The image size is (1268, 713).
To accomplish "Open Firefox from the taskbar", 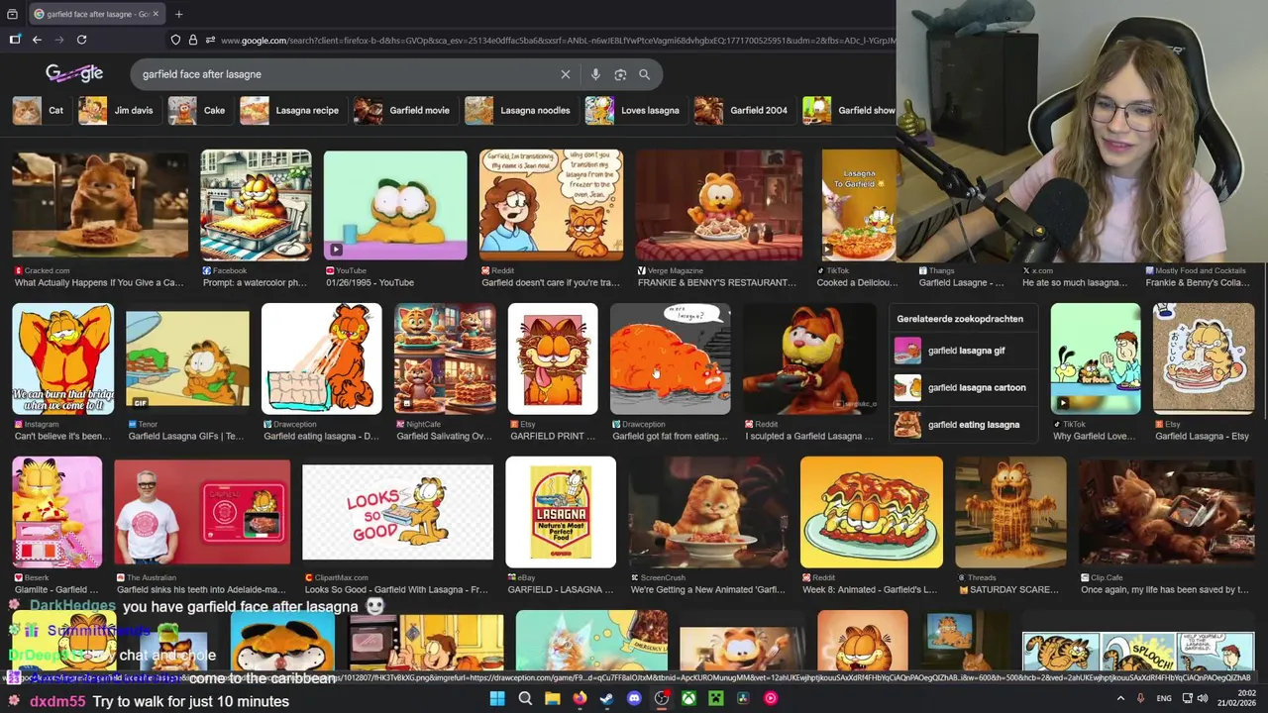I will [x=580, y=698].
